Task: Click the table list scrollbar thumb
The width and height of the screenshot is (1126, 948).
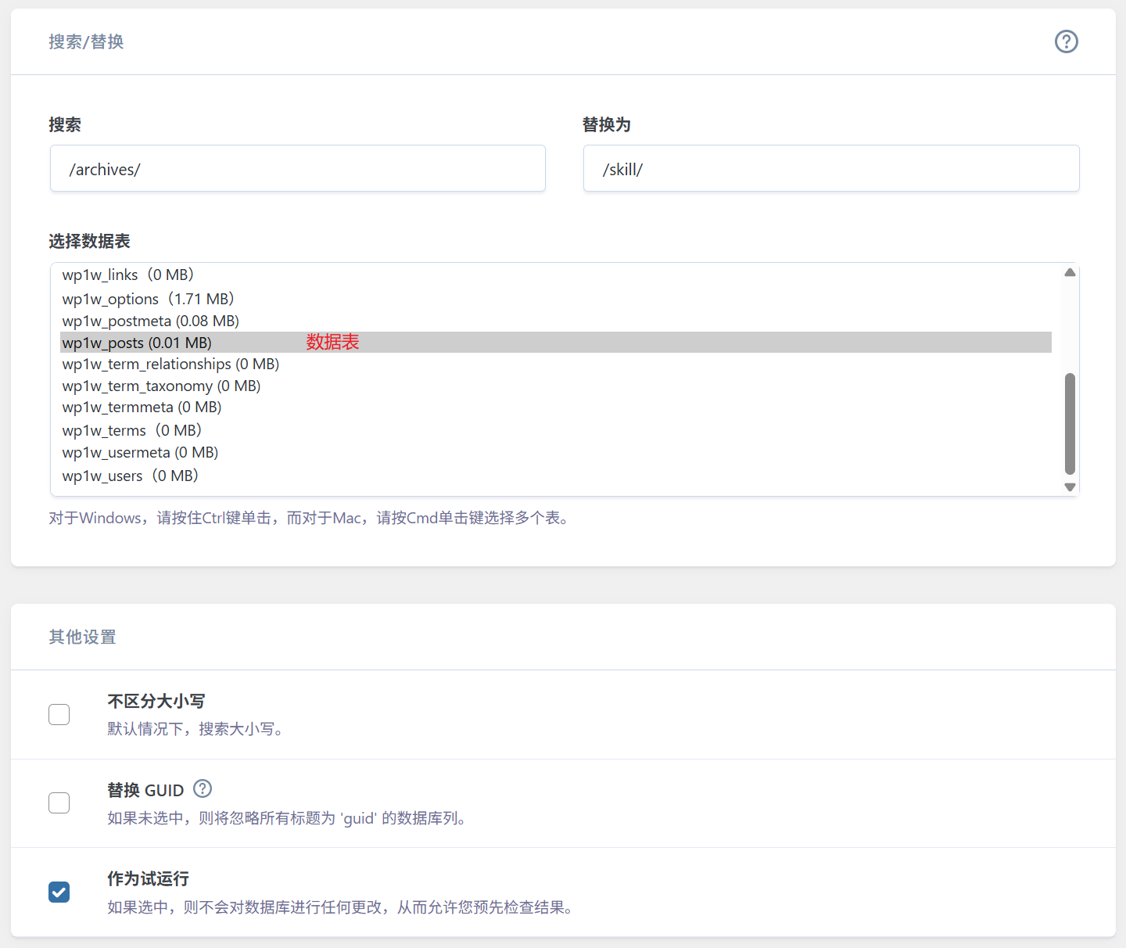Action: click(1070, 423)
